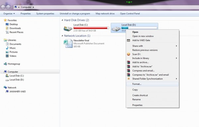This screenshot has width=199, height=127.
Task: Click the Local Disk (D:) blue usage bar
Action: (x=139, y=28)
